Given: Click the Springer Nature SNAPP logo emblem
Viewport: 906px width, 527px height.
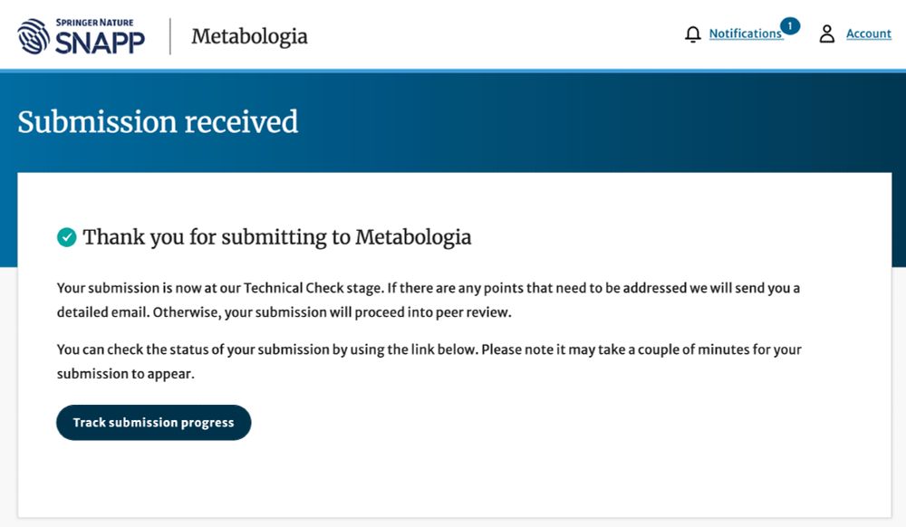Looking at the screenshot, I should click(34, 36).
